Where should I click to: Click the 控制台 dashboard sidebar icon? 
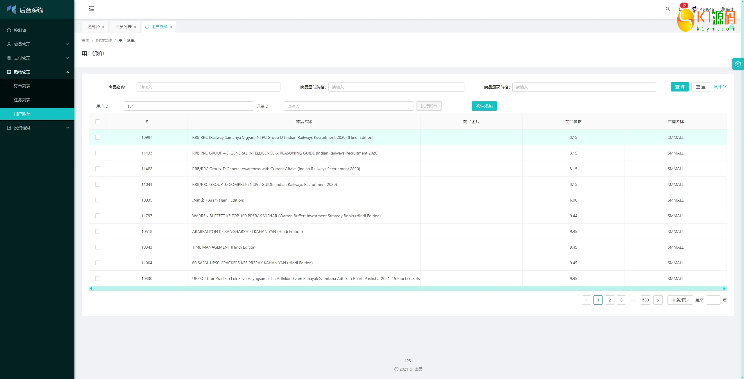click(x=9, y=30)
